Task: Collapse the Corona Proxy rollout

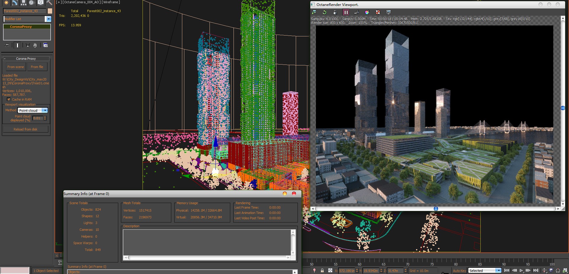Action: point(26,59)
